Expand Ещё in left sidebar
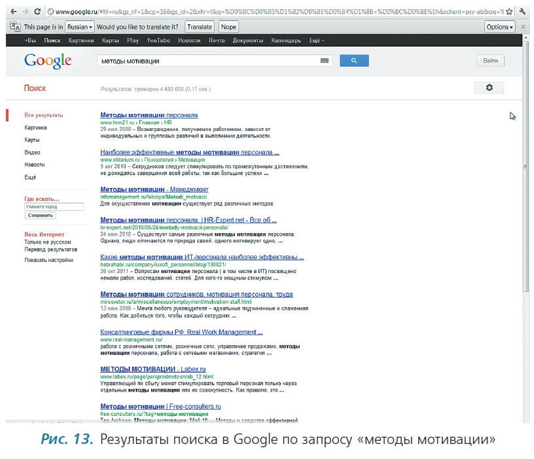 tap(30, 177)
